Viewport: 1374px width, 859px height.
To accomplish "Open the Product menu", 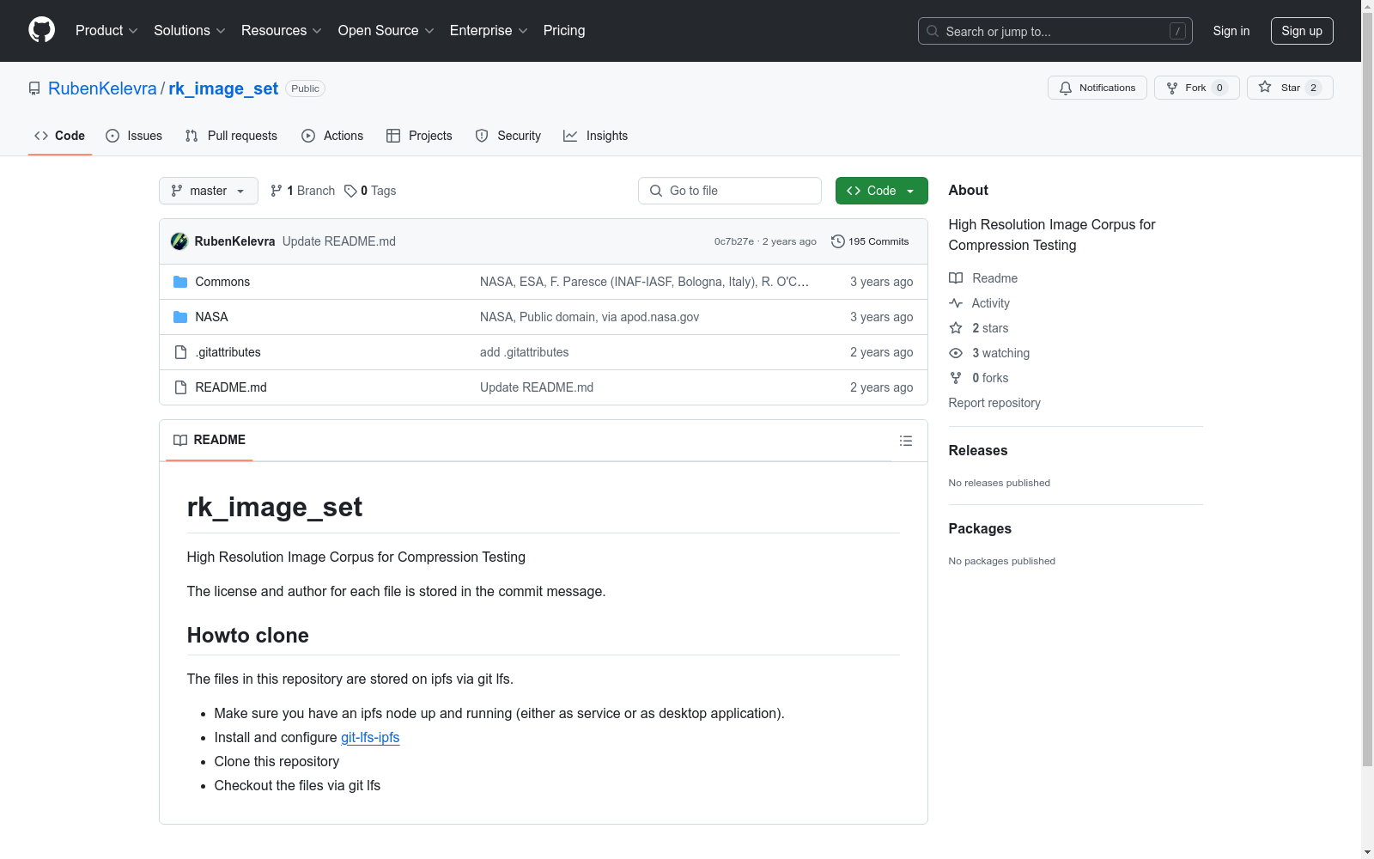I will tap(106, 31).
